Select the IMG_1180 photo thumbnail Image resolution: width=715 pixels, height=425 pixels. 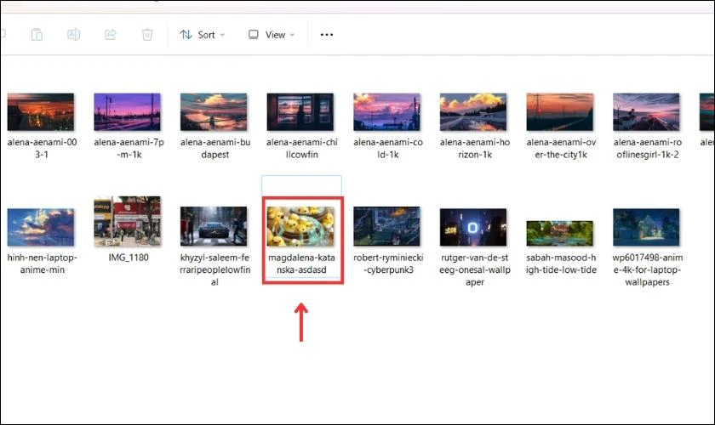[127, 222]
